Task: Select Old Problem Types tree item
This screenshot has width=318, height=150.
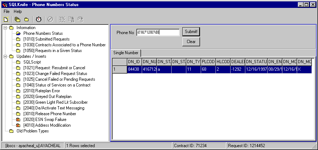Action: point(32,131)
